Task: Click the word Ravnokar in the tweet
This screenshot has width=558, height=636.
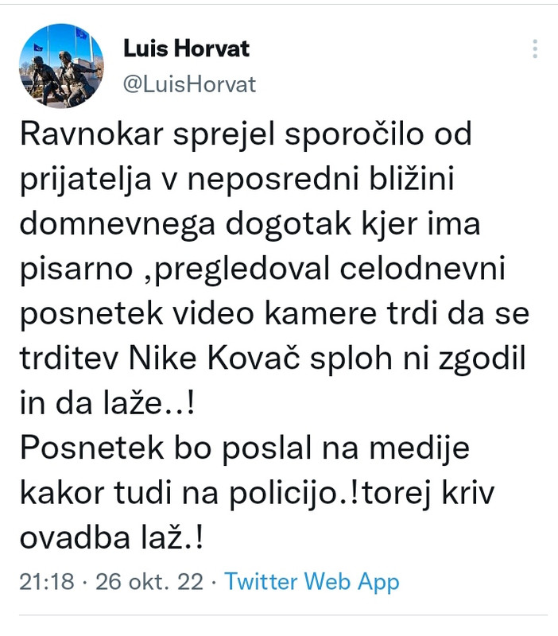Action: pos(91,134)
